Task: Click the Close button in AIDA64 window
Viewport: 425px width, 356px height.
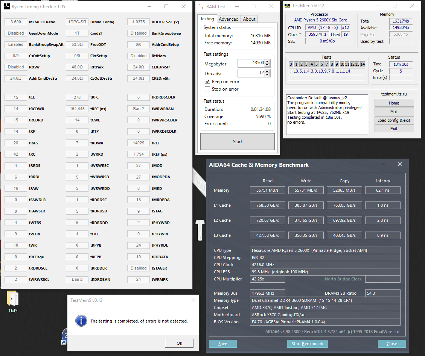Action: tap(391, 344)
